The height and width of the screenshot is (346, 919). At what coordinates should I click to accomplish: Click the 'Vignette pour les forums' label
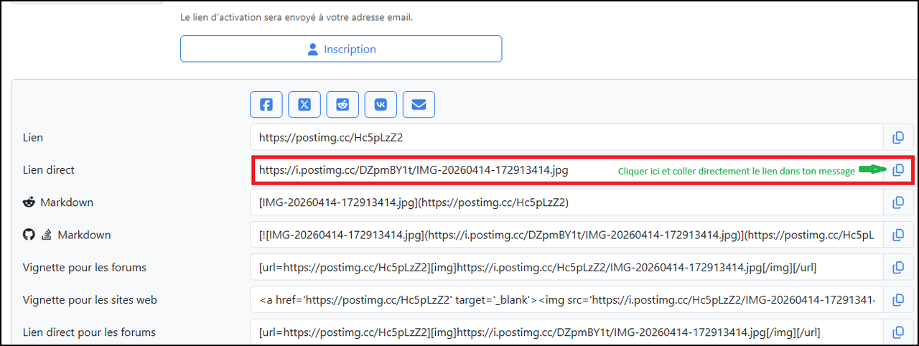pyautogui.click(x=85, y=267)
